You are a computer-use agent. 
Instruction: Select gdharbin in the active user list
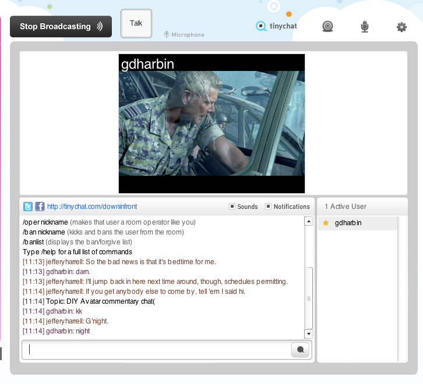click(x=357, y=223)
